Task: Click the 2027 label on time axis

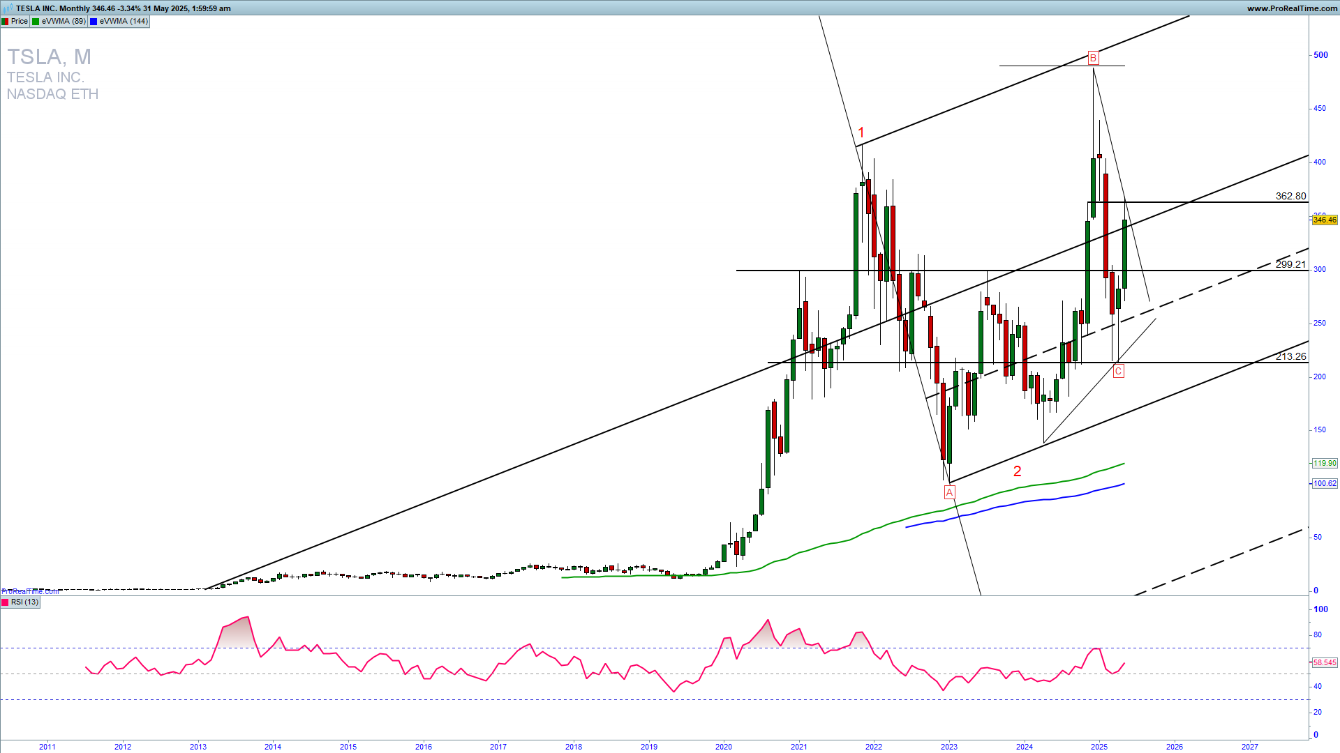Action: (1250, 747)
